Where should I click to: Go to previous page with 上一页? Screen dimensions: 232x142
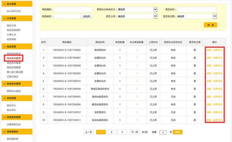click(89, 132)
